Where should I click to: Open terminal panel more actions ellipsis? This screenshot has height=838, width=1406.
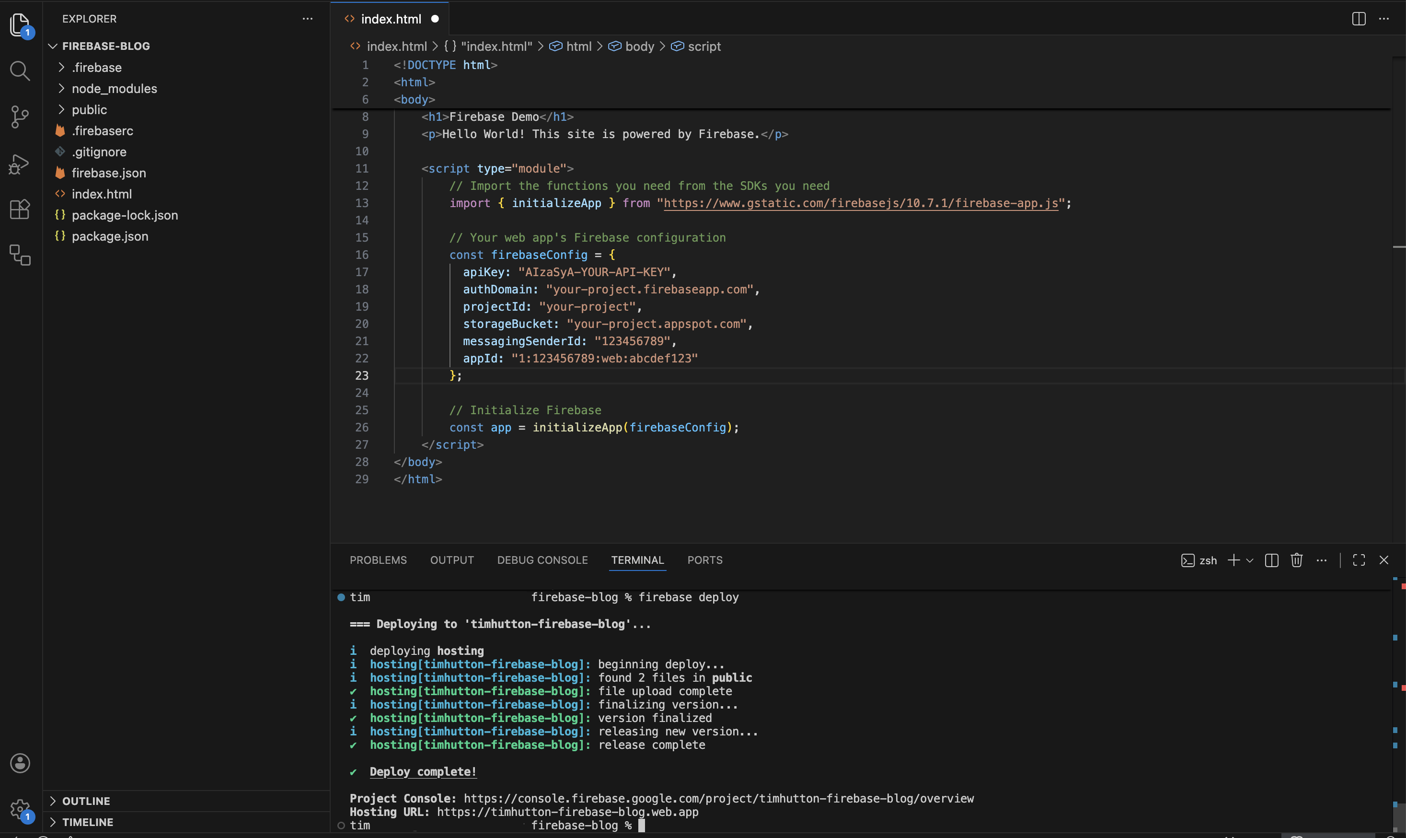[x=1321, y=560]
